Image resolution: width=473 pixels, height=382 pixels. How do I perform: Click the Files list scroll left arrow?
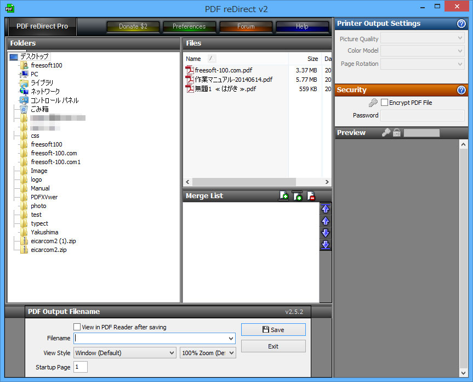(187, 182)
